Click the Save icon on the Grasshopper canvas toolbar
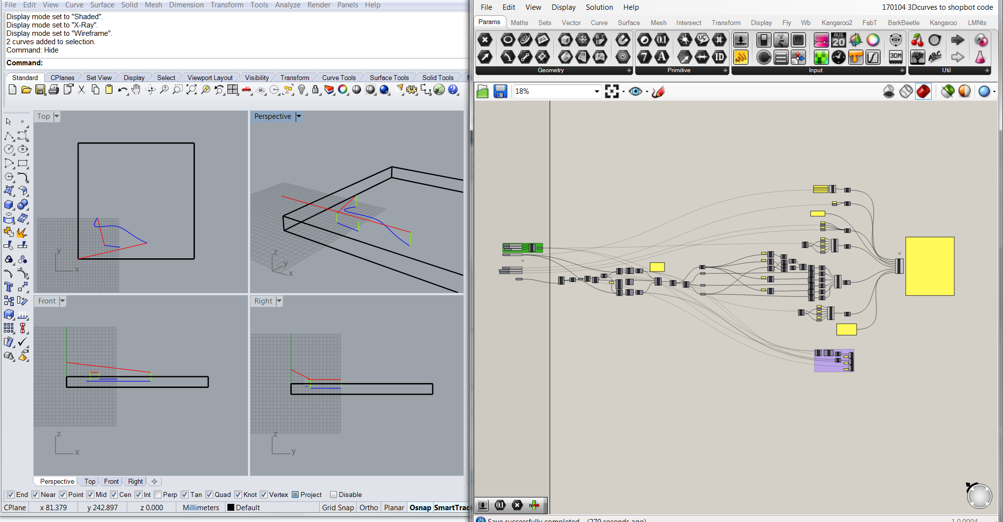Screen dimensions: 1003x522 501,91
